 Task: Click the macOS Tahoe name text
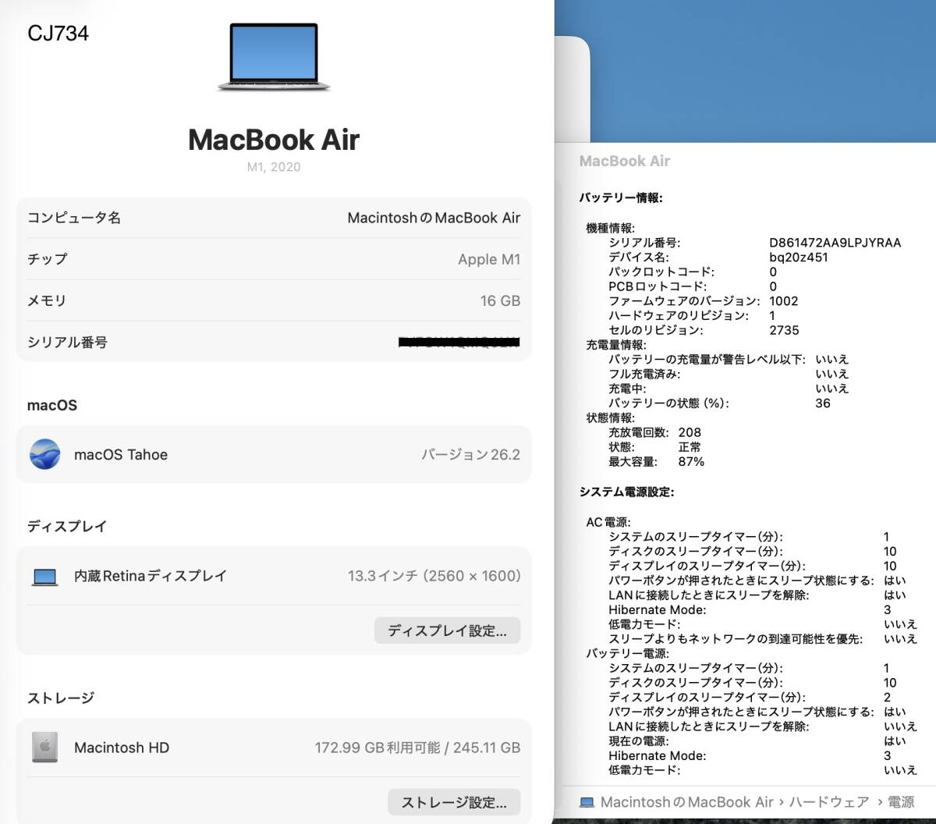point(121,454)
